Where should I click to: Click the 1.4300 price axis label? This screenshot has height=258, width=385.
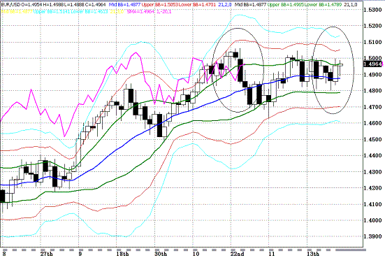pyautogui.click(x=373, y=172)
